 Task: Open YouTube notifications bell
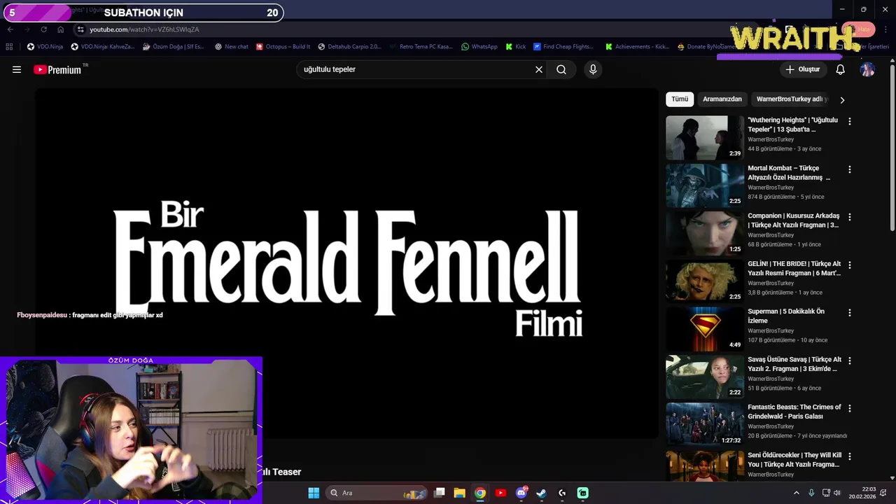point(841,69)
